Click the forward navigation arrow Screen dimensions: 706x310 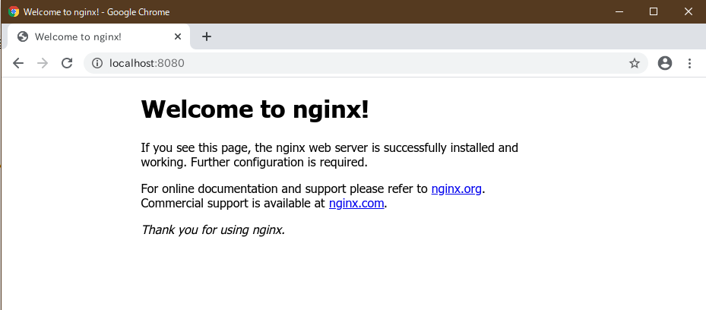[43, 63]
